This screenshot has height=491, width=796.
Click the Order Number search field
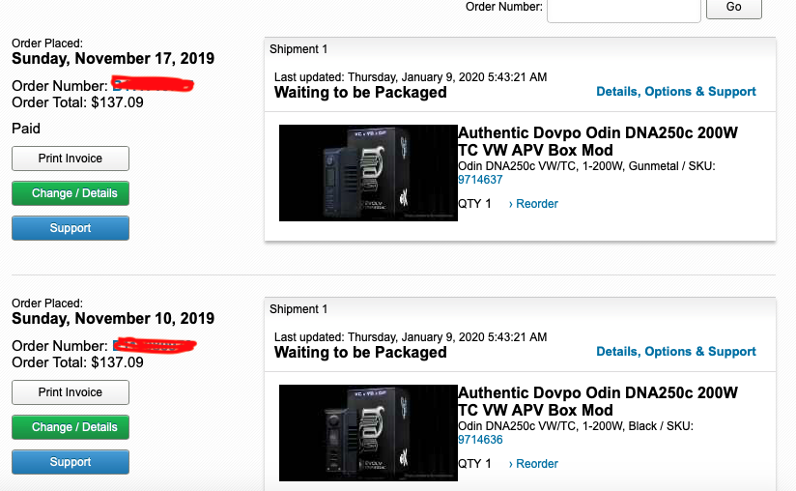tap(623, 9)
